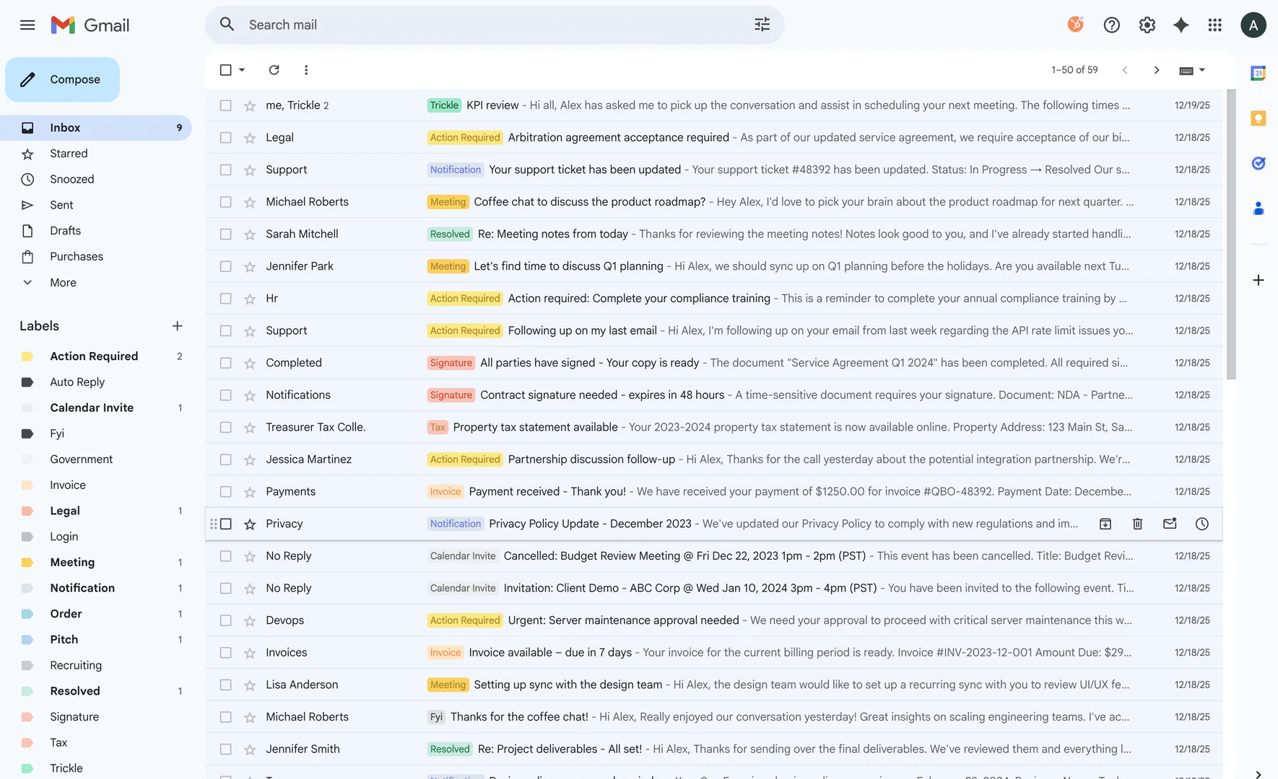
Task: Go to the next page of emails
Action: (1156, 70)
